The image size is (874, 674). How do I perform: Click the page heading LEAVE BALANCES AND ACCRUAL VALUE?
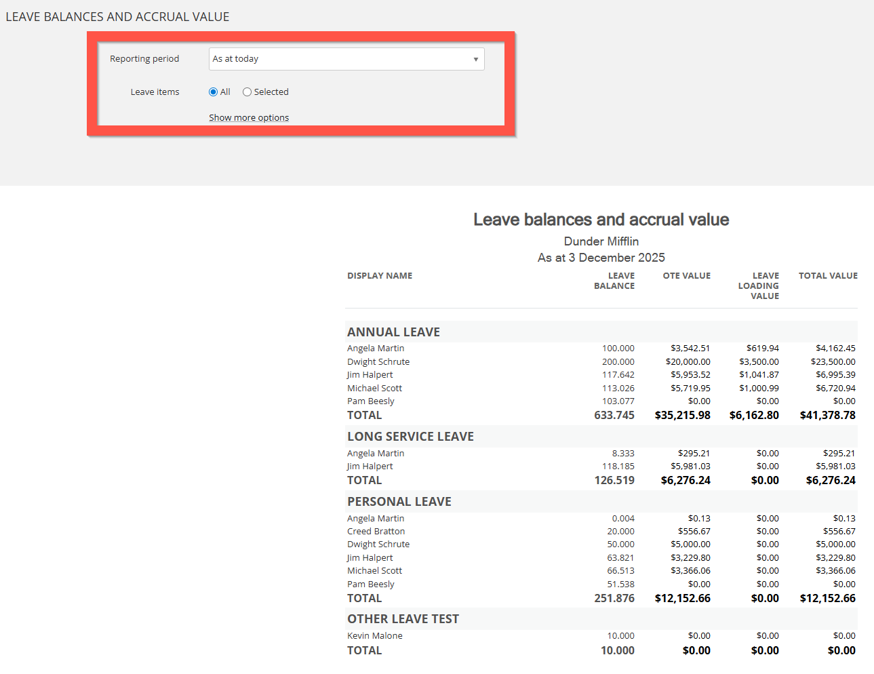point(117,17)
